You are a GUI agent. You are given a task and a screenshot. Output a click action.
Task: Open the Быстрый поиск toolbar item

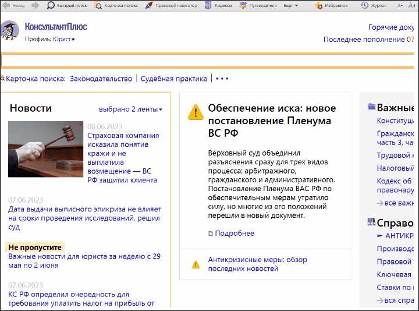coord(72,5)
